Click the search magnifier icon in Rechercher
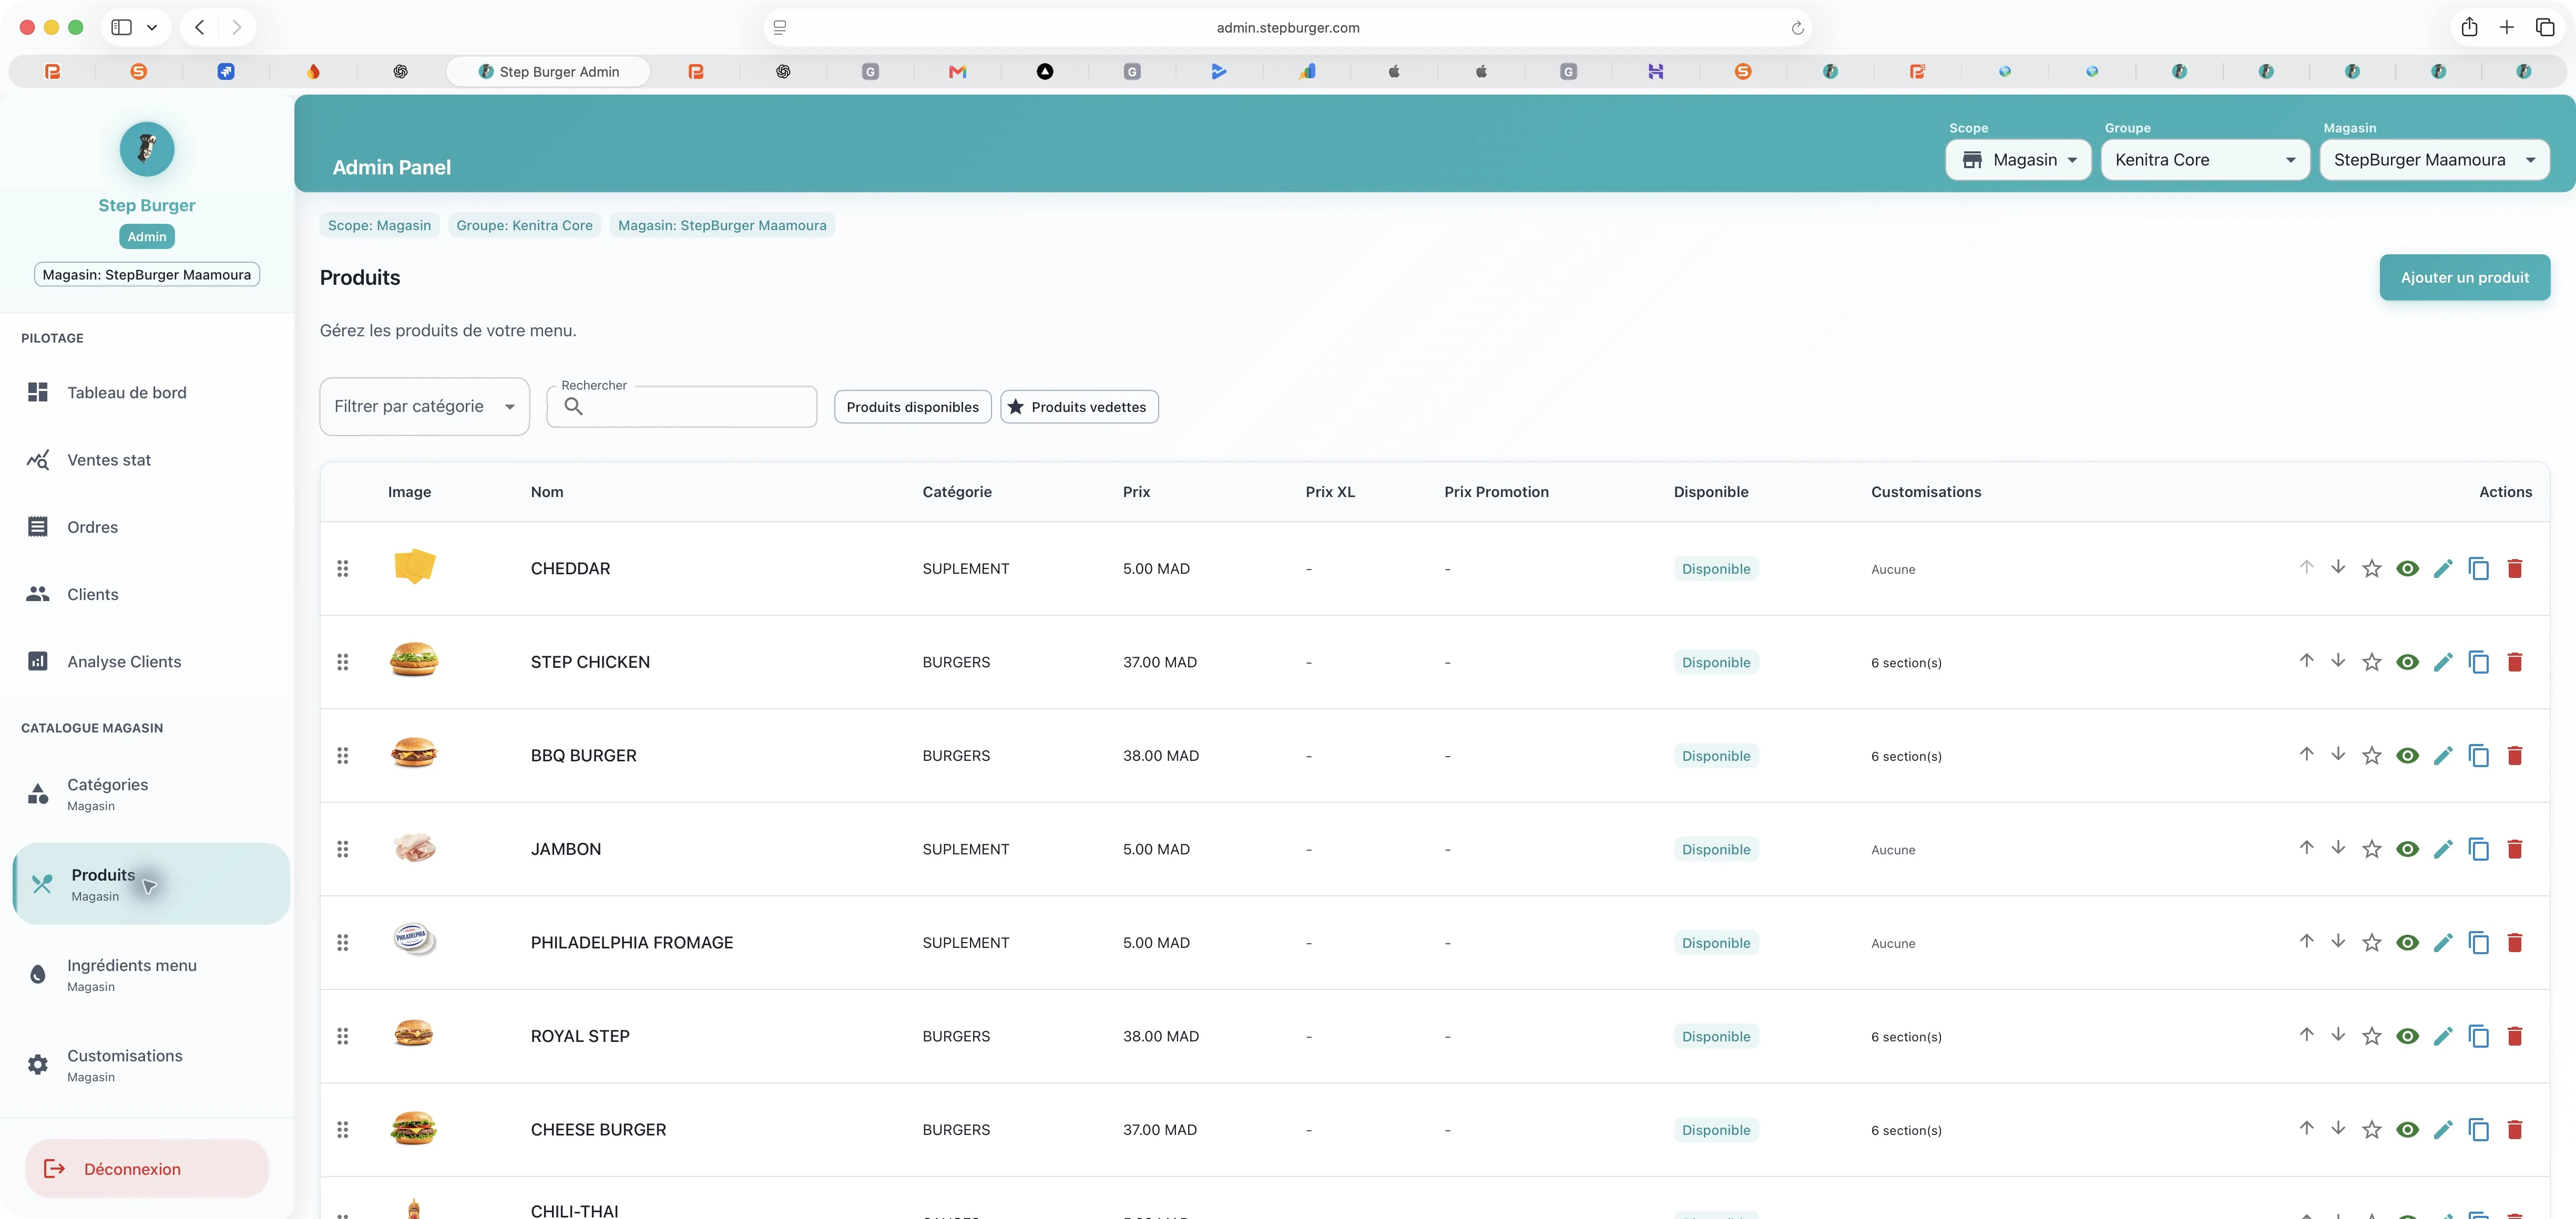The width and height of the screenshot is (2576, 1219). (573, 406)
